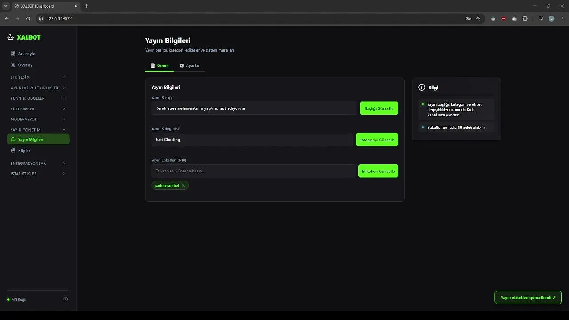569x320 pixels.
Task: Click the help question mark icon
Action: 65,300
